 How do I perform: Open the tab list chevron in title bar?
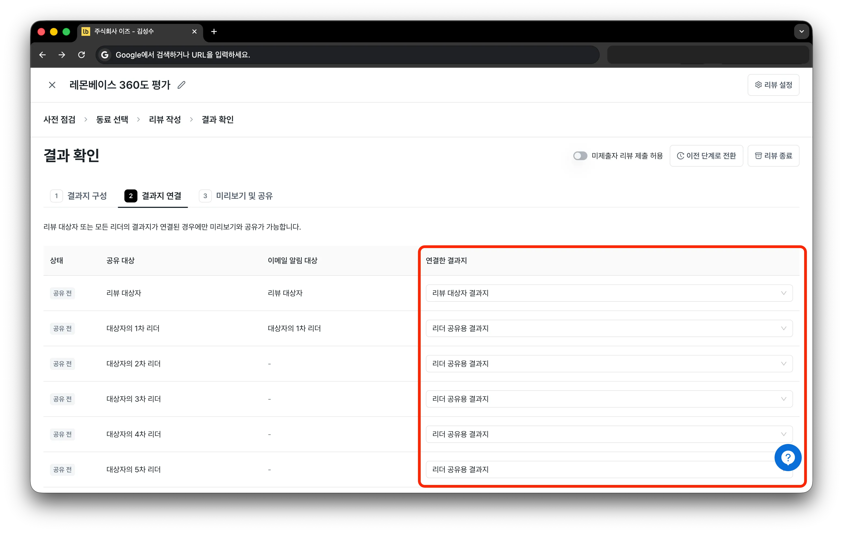click(801, 31)
